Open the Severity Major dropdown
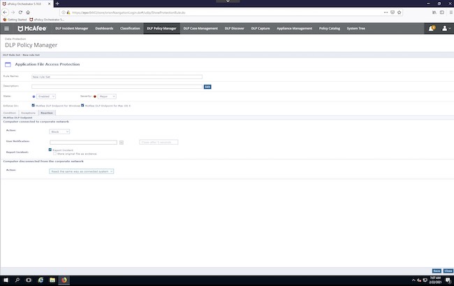Screen dimensions: 454x286 point(107,96)
